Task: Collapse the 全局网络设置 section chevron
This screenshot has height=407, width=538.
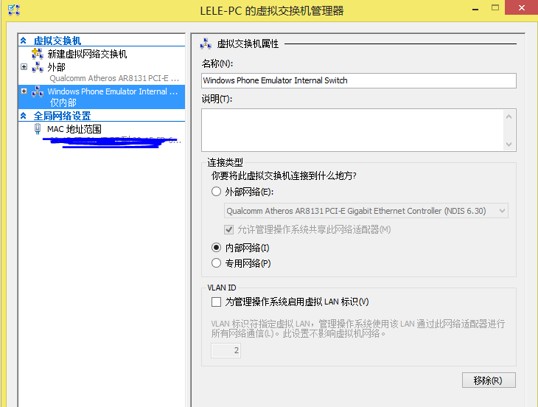Action: click(x=24, y=116)
